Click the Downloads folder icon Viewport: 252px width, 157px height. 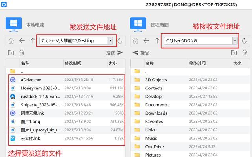coord(137,113)
